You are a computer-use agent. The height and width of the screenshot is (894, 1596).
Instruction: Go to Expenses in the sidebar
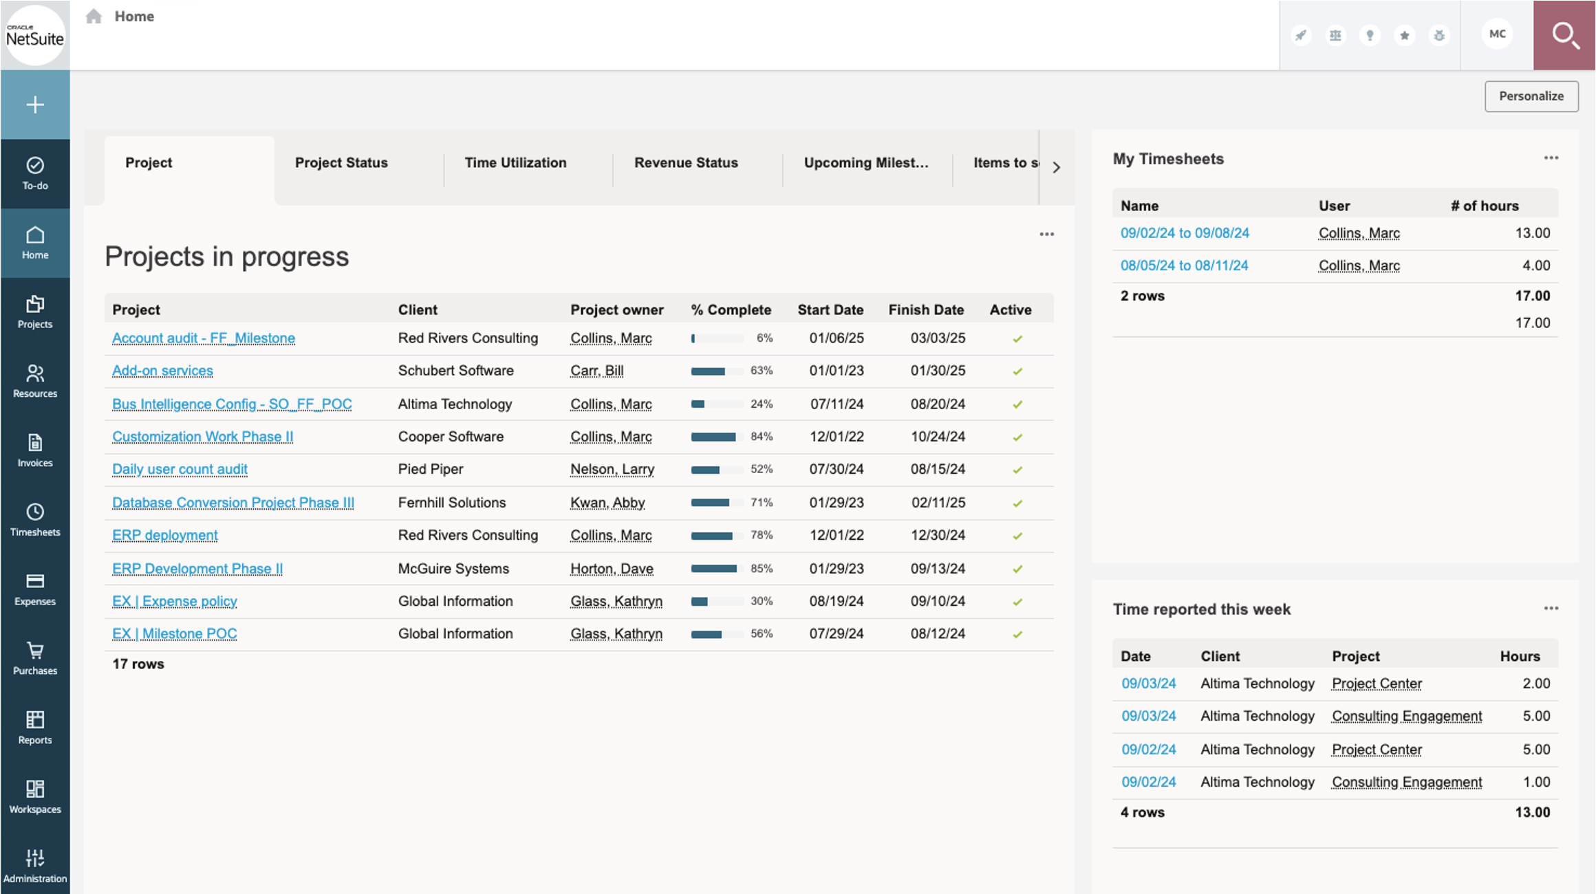35,589
